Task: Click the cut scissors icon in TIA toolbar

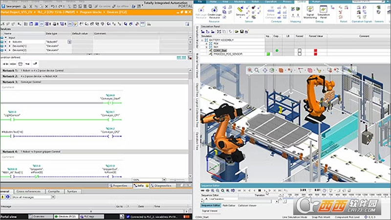Action: click(31, 6)
